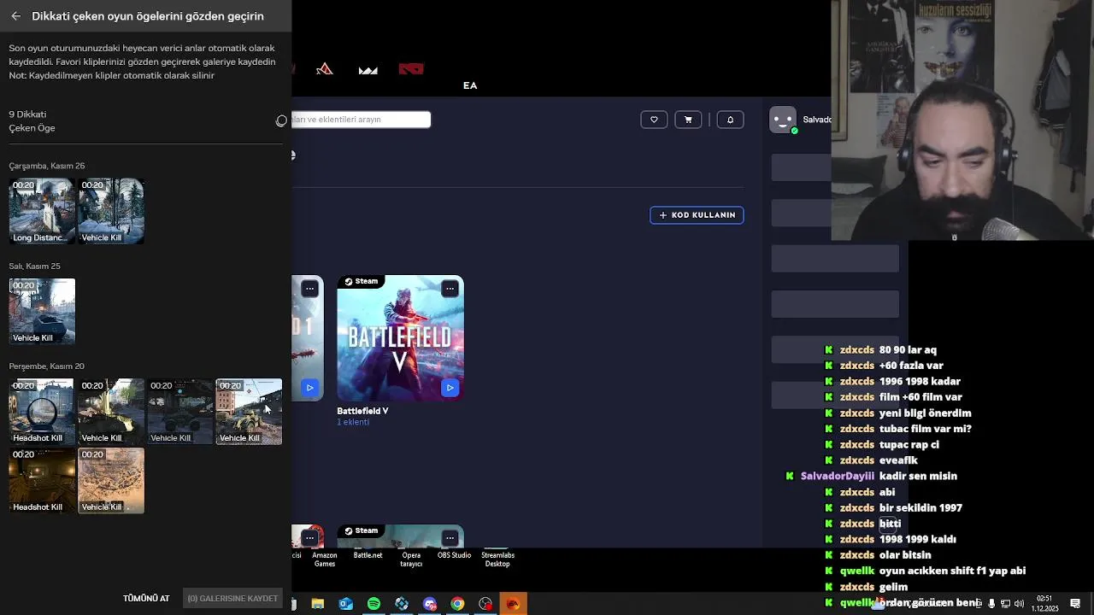Open Outlook from the taskbar
Screen dimensions: 1094x615
point(345,604)
